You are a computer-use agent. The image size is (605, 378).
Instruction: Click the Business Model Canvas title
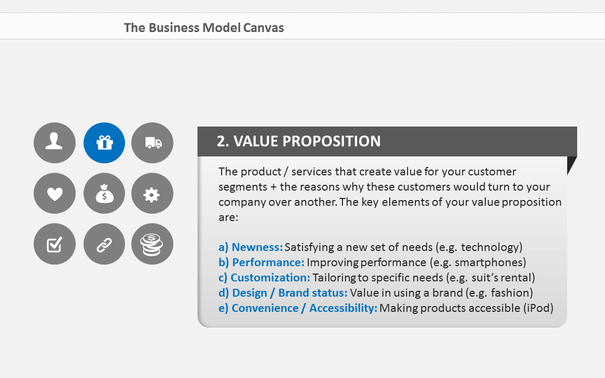[x=204, y=28]
